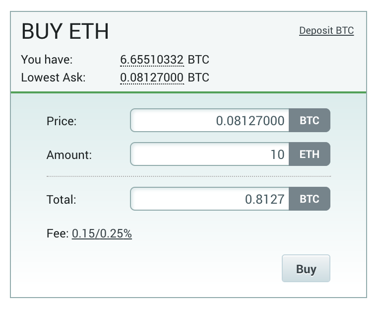Click BTC text after the balance value

click(198, 60)
